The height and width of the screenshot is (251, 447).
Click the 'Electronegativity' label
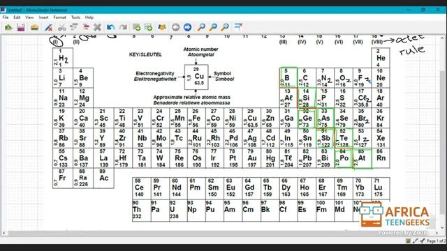tap(155, 73)
